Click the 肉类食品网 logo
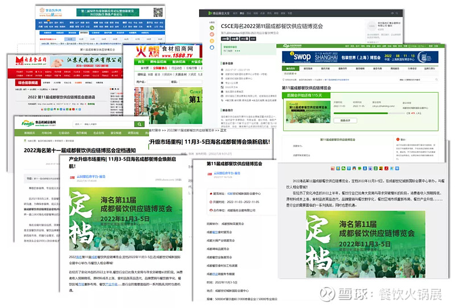The height and width of the screenshot is (308, 455). (x=31, y=61)
